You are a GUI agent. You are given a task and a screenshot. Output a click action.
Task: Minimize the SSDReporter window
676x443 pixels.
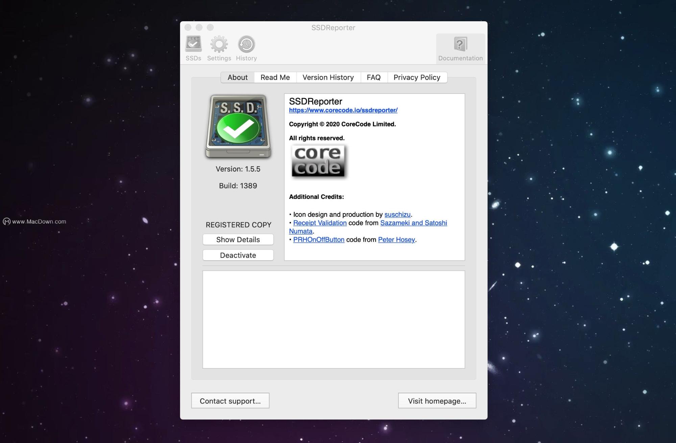pyautogui.click(x=199, y=27)
